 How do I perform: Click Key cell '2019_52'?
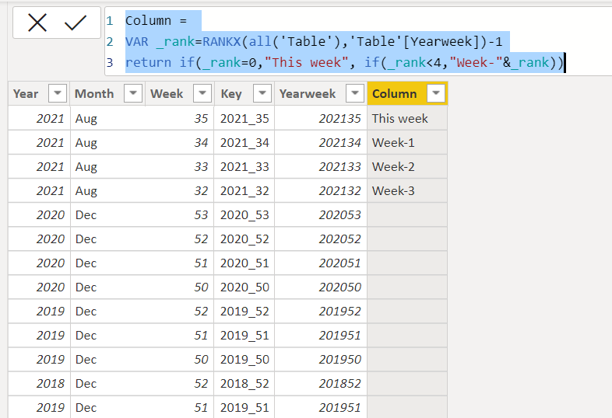[x=244, y=312]
